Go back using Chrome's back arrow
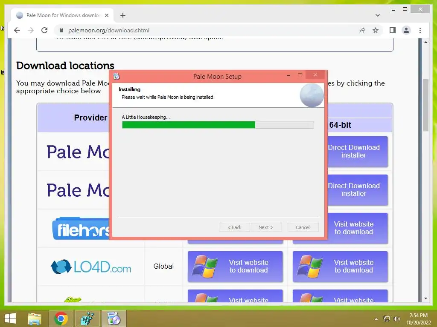The height and width of the screenshot is (327, 437). (17, 30)
